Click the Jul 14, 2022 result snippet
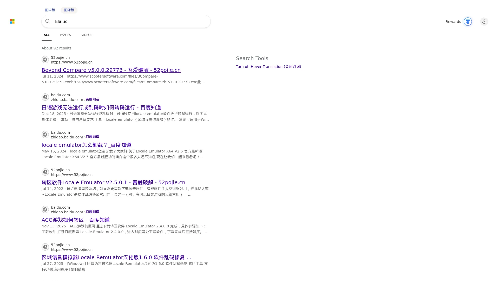The width and height of the screenshot is (499, 281). [x=125, y=191]
